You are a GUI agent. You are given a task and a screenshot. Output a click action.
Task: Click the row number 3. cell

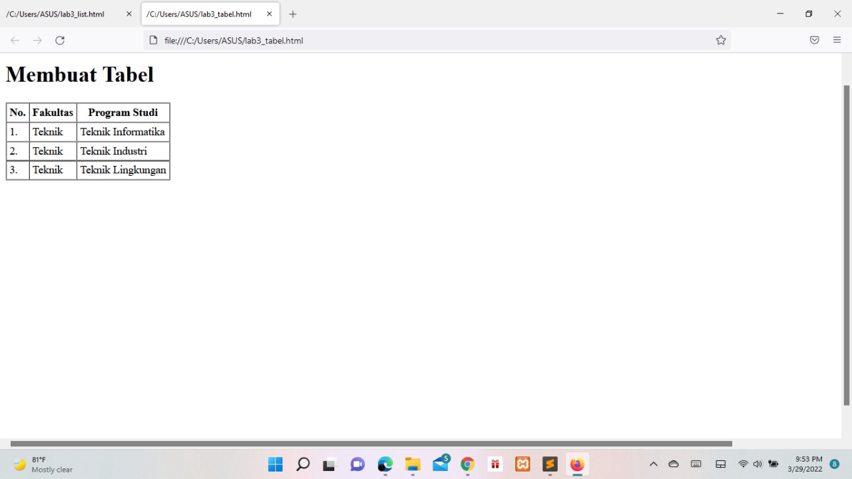click(x=18, y=170)
